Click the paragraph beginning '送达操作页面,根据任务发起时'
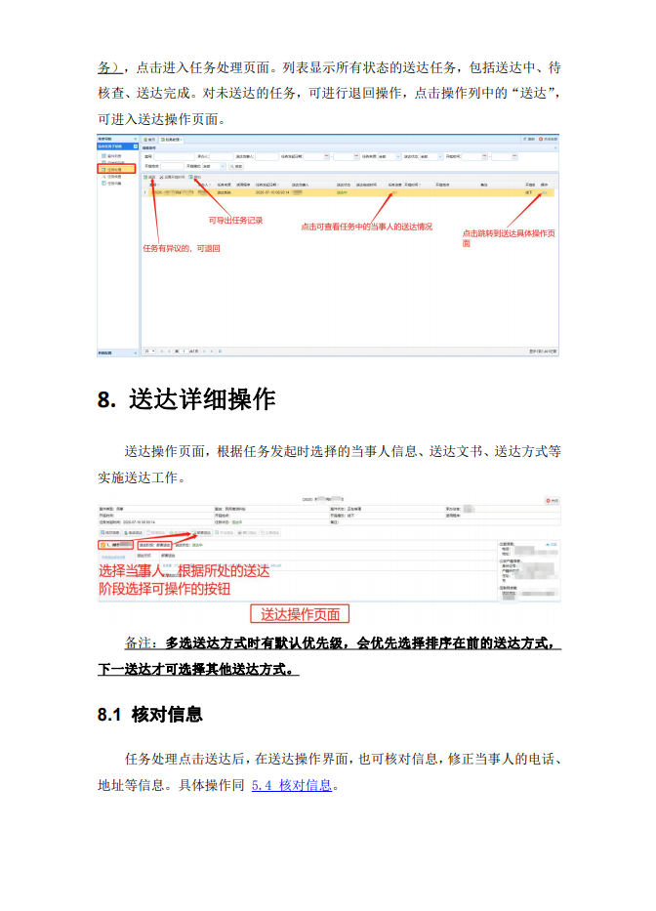656x911 pixels. click(329, 464)
